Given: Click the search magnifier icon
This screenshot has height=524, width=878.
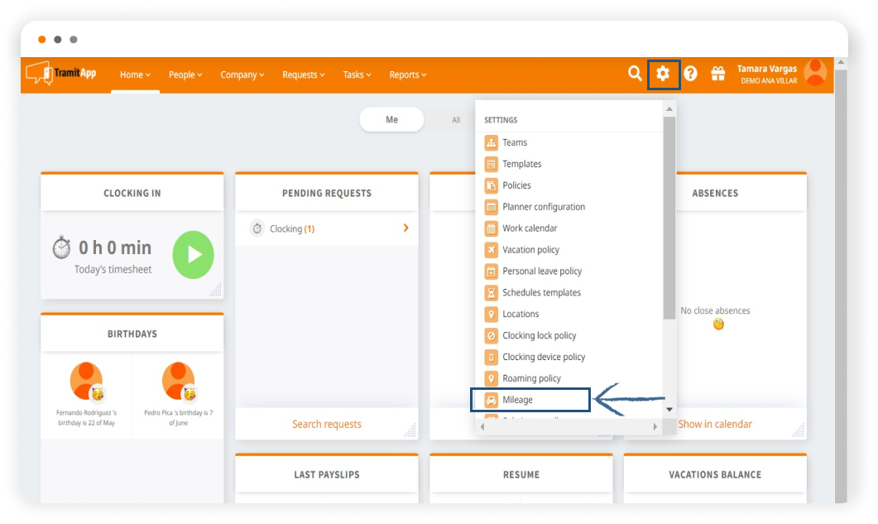Looking at the screenshot, I should (635, 74).
